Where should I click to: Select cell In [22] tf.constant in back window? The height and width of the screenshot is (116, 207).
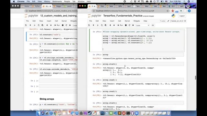58,34
